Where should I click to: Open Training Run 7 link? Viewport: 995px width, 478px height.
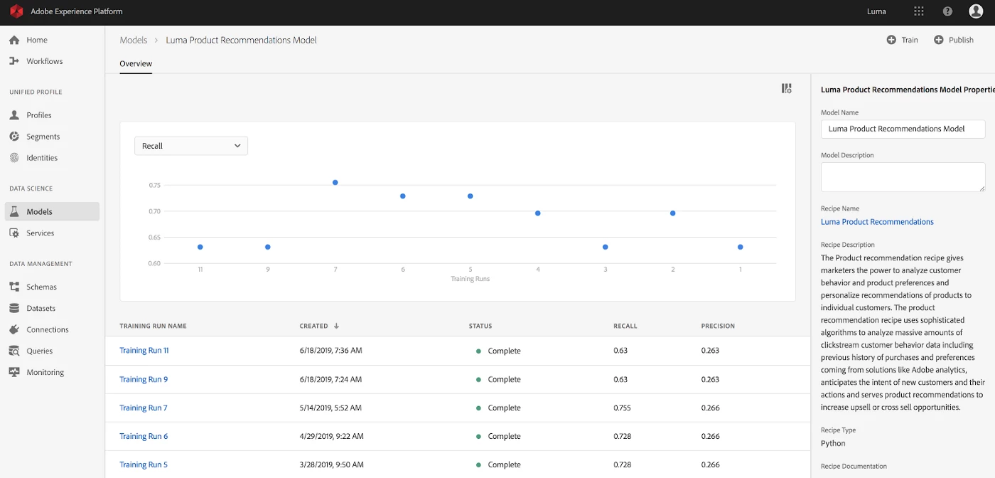coord(144,408)
